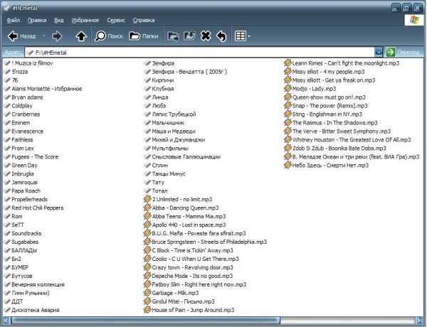
Task: Open the Вид menu
Action: coord(59,20)
